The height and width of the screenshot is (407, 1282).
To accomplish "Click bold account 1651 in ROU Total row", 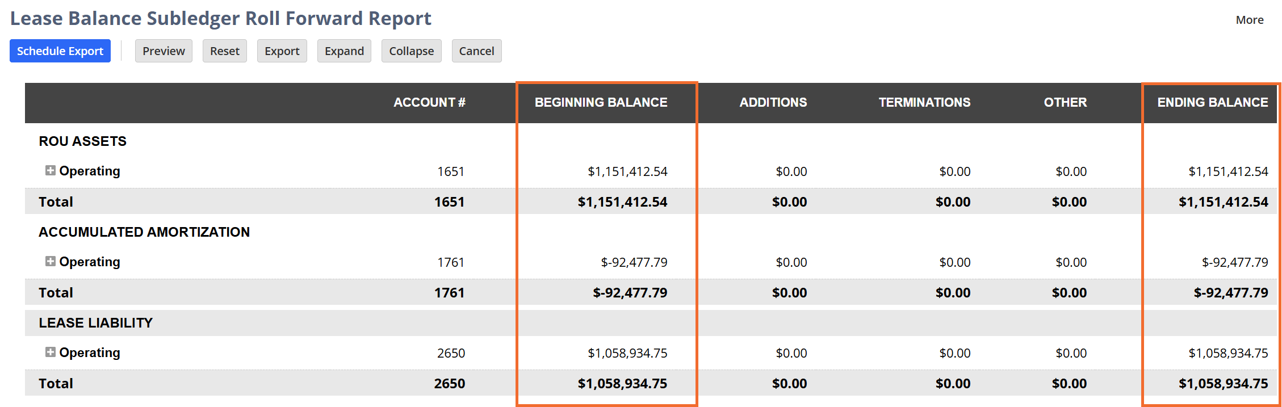I will [450, 202].
